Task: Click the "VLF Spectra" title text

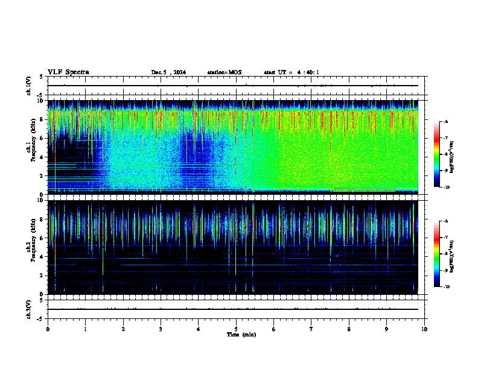Action: coord(68,72)
